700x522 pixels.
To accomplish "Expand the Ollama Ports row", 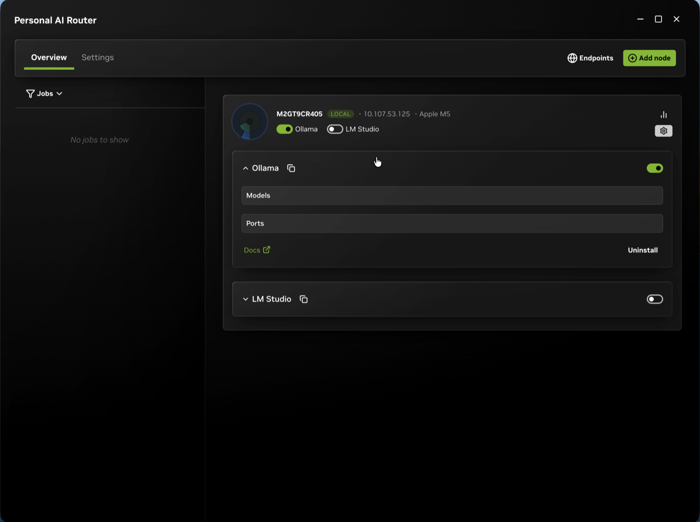I will tap(452, 223).
